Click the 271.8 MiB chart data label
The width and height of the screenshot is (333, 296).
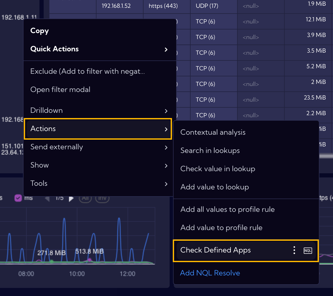[x=51, y=253]
